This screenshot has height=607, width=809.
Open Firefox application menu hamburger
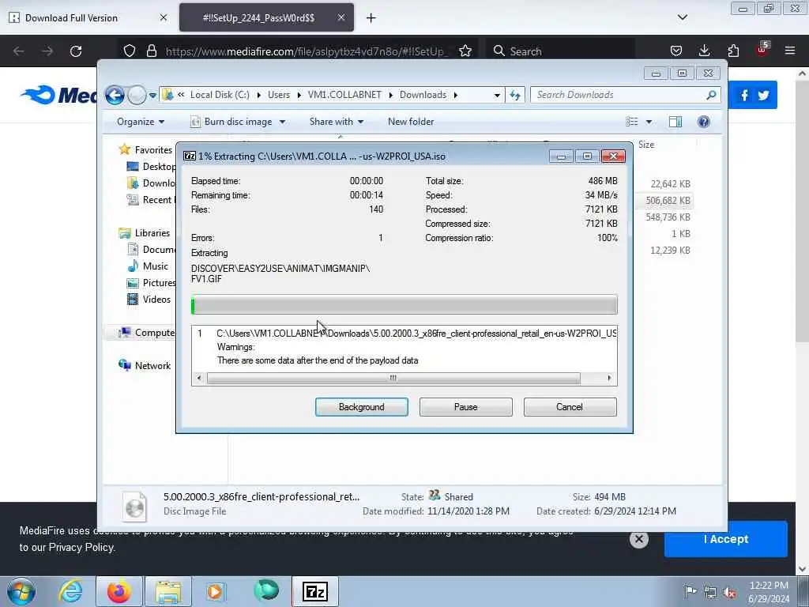(x=790, y=51)
